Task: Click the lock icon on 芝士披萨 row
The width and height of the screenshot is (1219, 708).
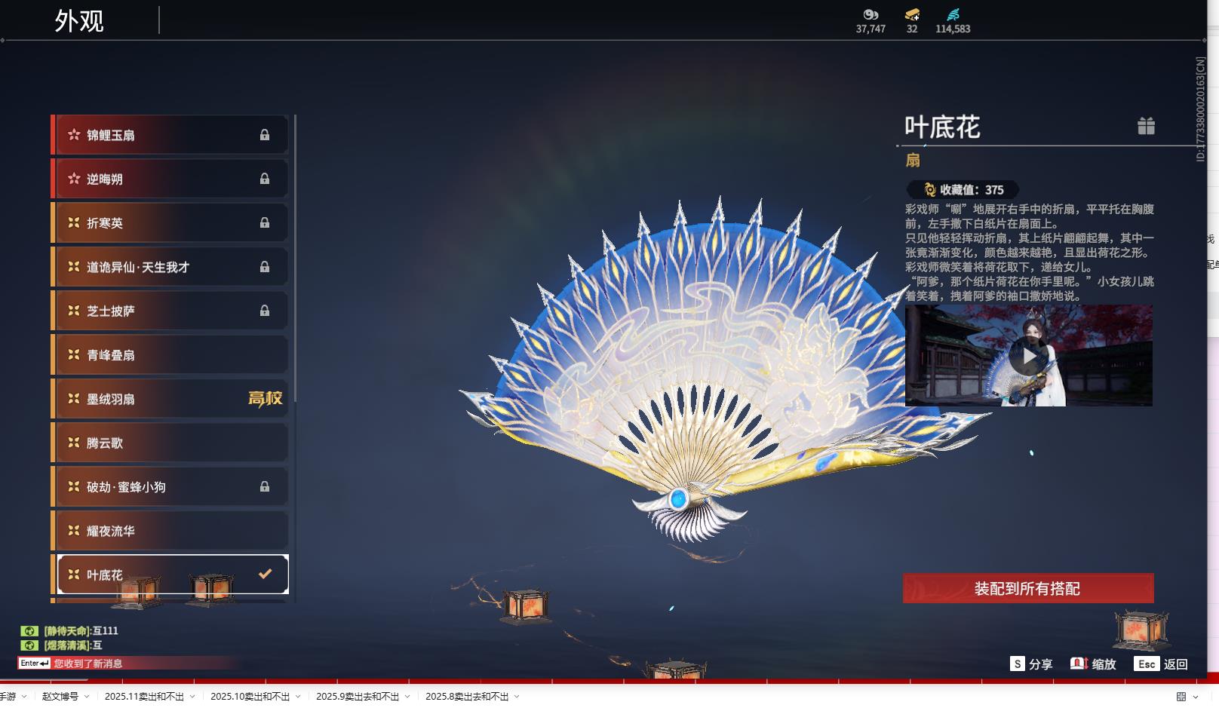Action: coord(265,310)
